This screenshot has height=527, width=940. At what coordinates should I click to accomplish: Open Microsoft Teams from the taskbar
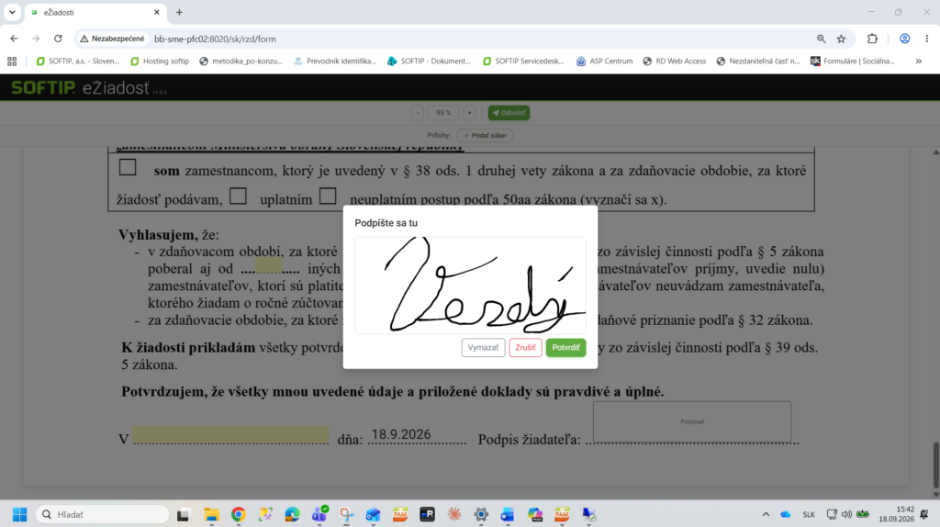coord(319,514)
